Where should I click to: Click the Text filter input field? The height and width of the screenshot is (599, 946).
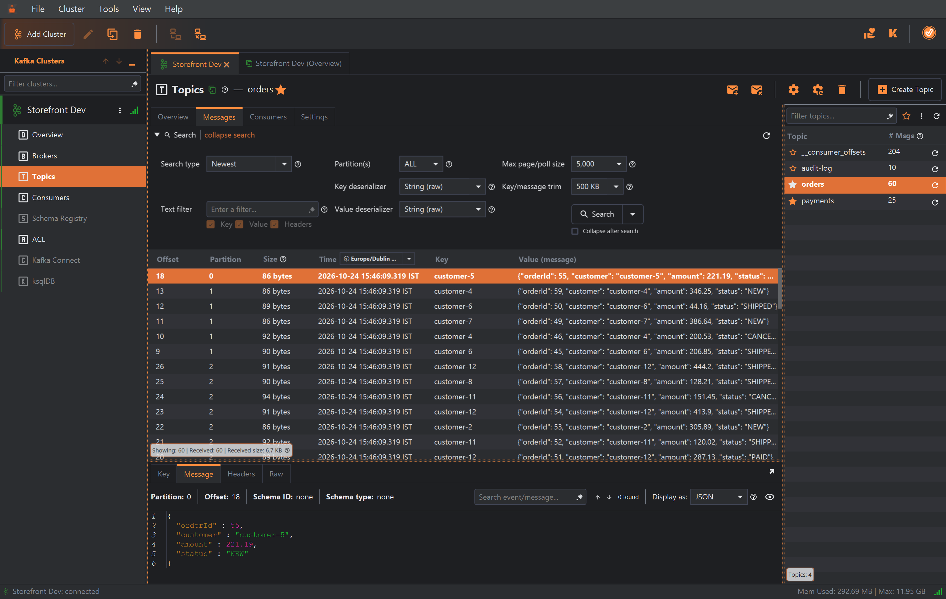[263, 210]
